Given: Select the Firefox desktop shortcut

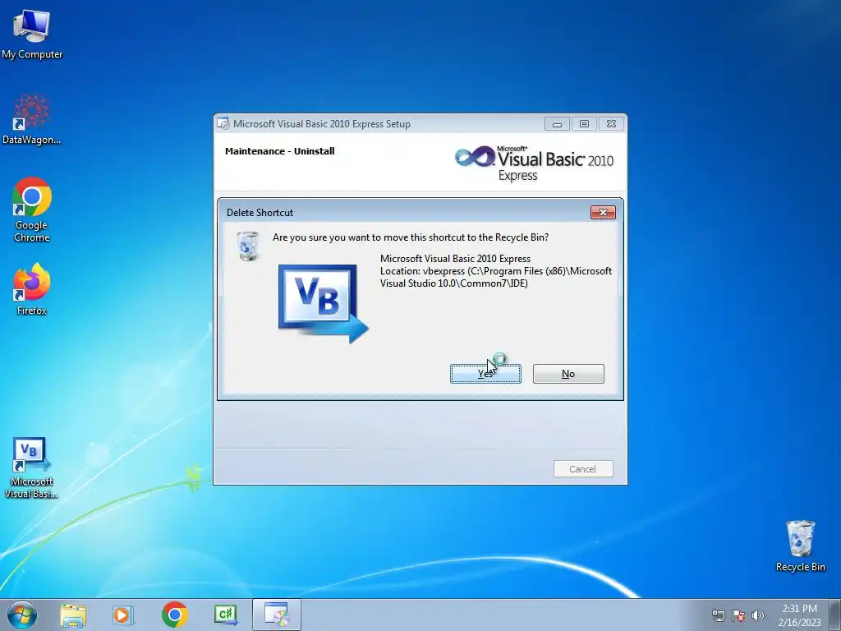Looking at the screenshot, I should pyautogui.click(x=32, y=289).
